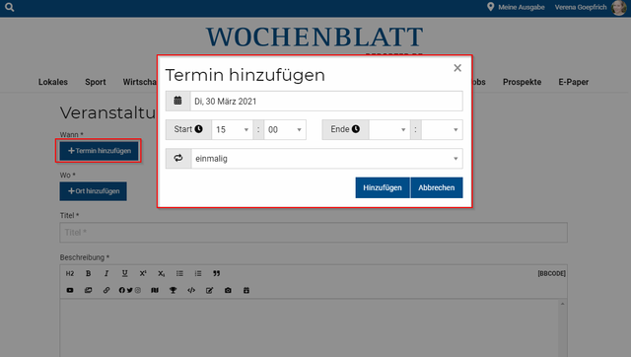Screen dimensions: 631x357
Task: Click the Verena Goepfrich user name
Action: (581, 7)
